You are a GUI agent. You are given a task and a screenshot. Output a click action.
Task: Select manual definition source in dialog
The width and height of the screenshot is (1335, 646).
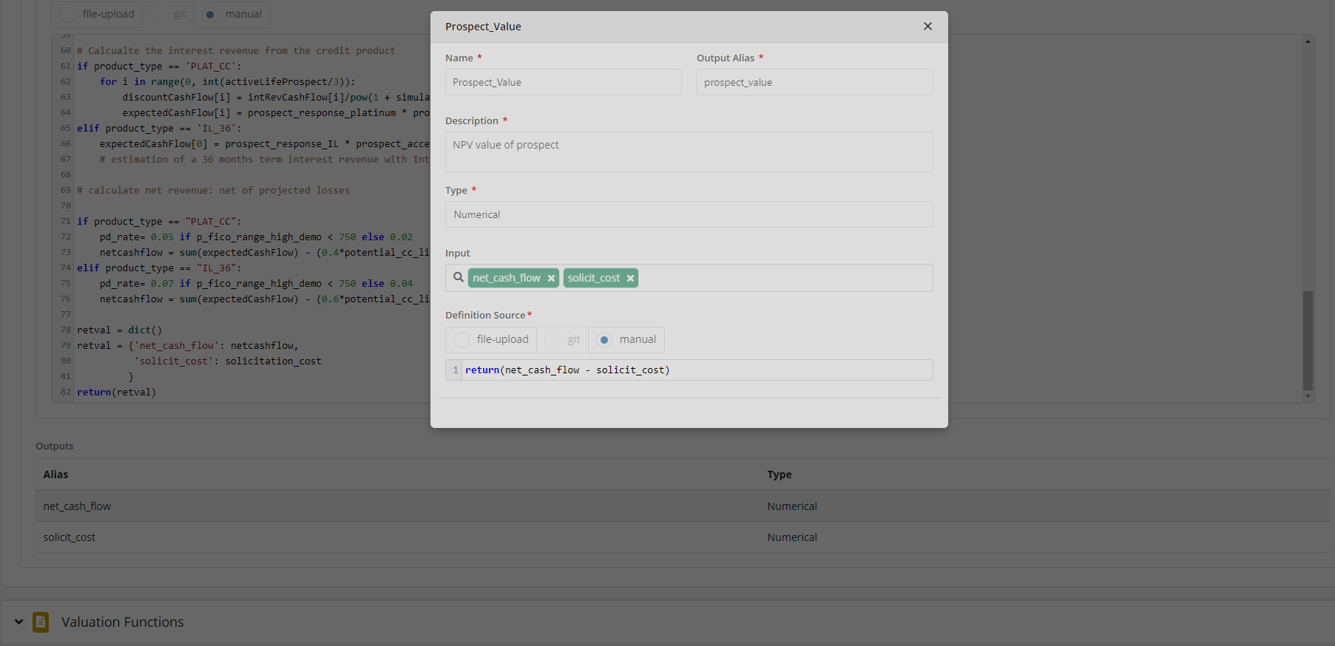[x=605, y=340]
